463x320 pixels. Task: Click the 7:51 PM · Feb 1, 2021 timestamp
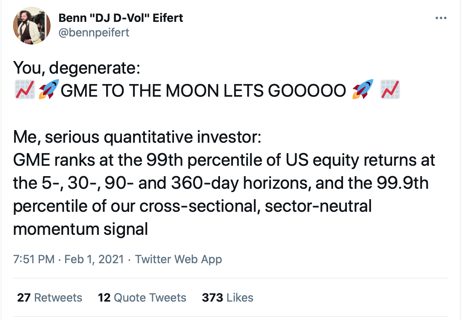(x=68, y=259)
